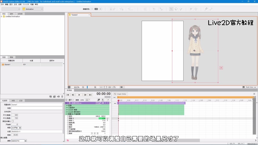Viewport: 258px width, 145px height.
Task: Open the Help (帮助) menu
Action: point(36,4)
